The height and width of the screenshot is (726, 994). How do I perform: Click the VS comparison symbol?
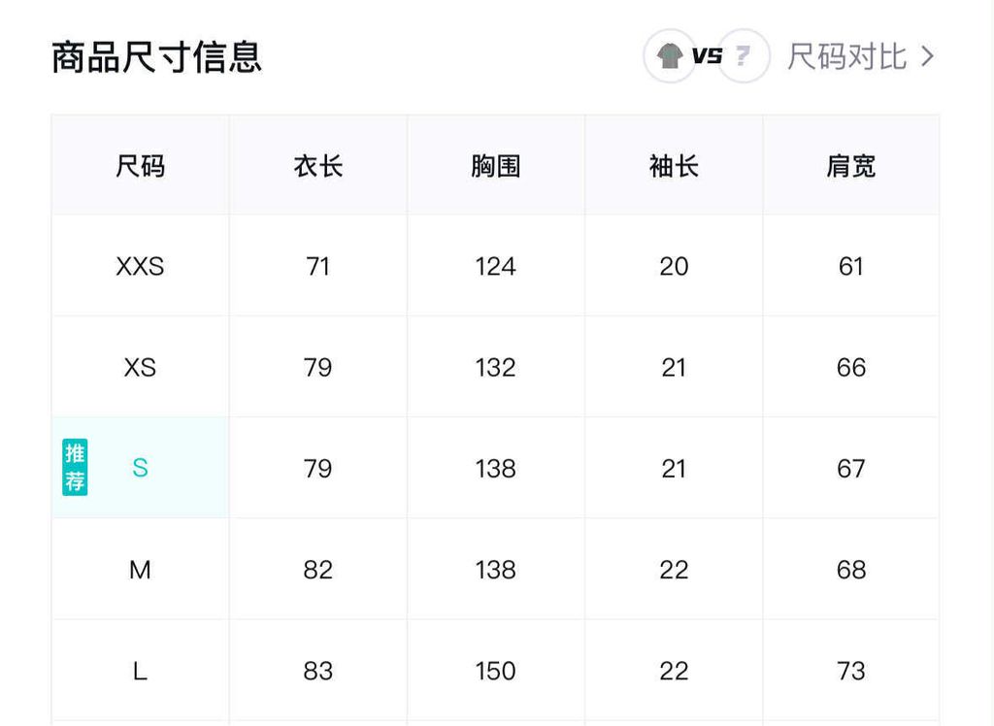point(707,56)
